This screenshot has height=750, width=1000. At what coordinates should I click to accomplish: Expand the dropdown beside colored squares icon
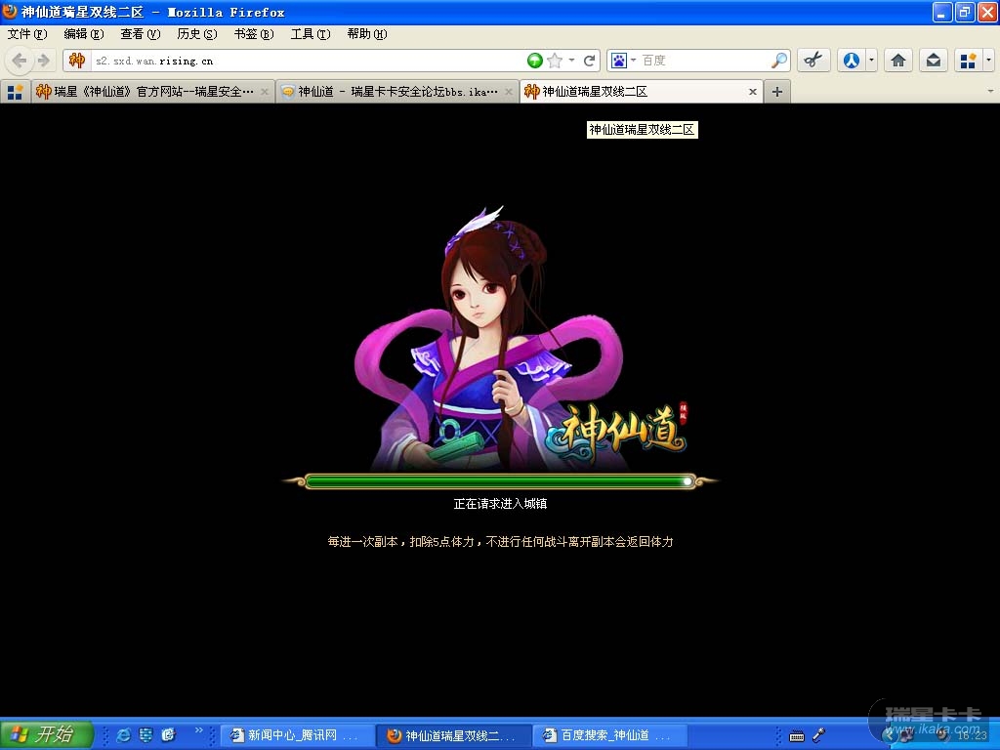click(988, 61)
